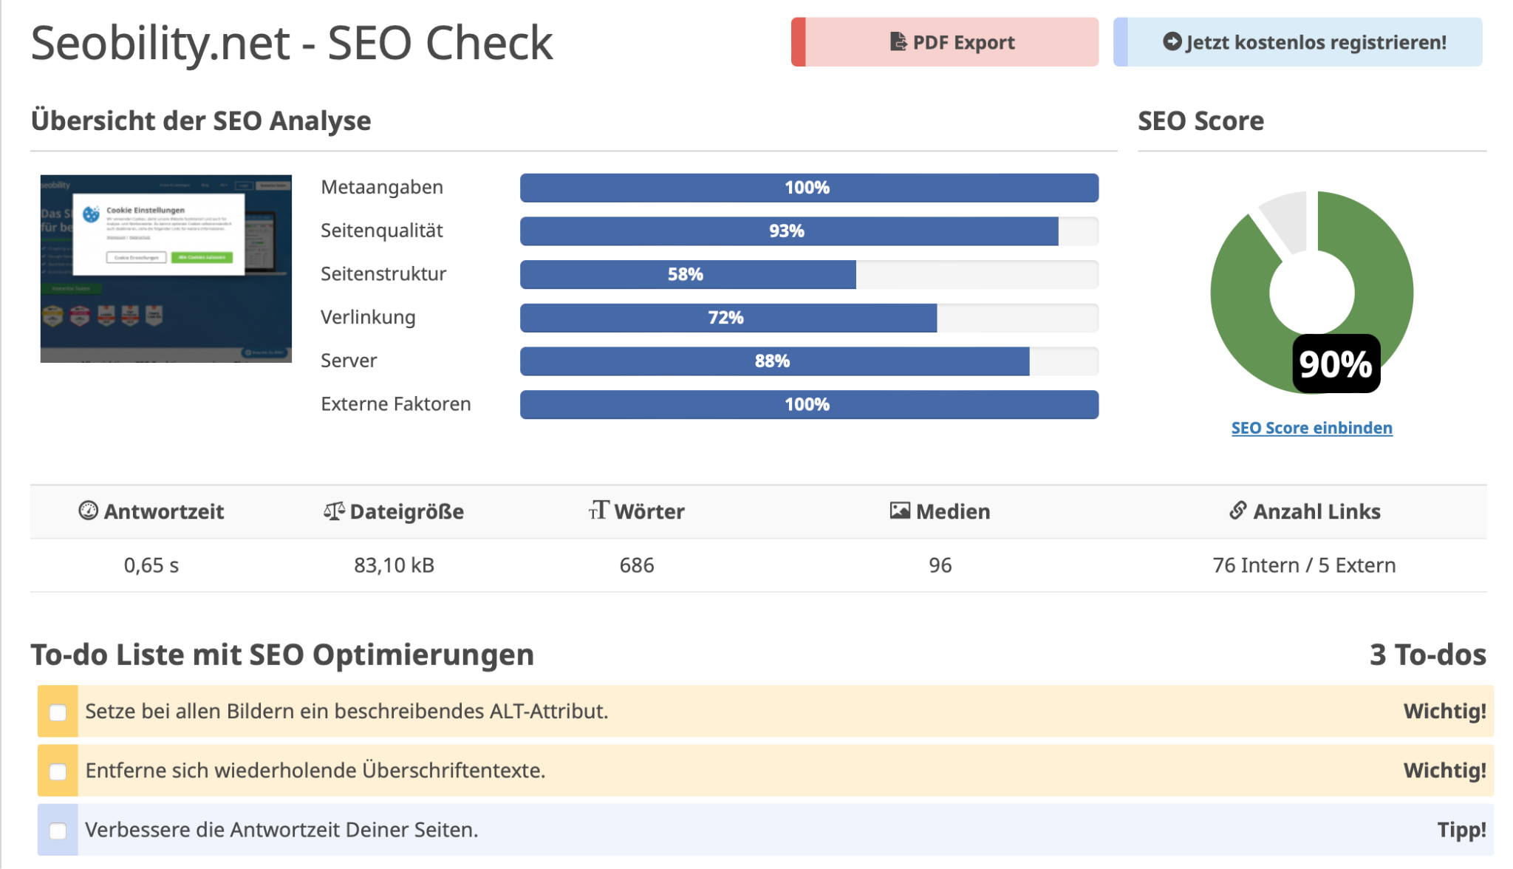This screenshot has width=1513, height=869.
Task: Click the SEO score donut chart
Action: (x=1312, y=293)
